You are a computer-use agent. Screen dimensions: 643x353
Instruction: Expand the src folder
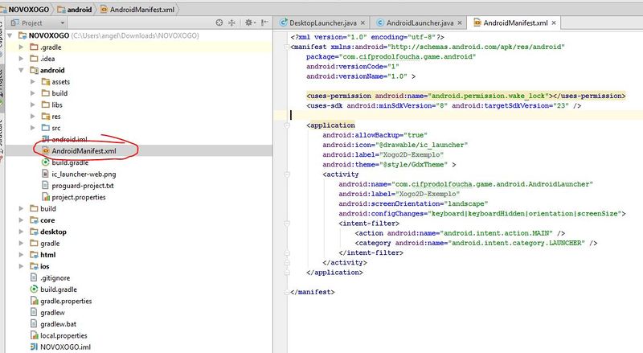click(32, 128)
